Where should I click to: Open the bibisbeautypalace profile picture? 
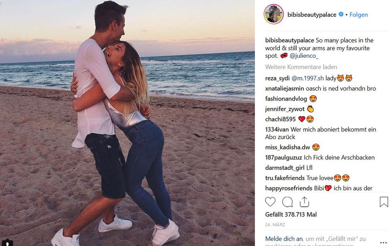coord(274,14)
